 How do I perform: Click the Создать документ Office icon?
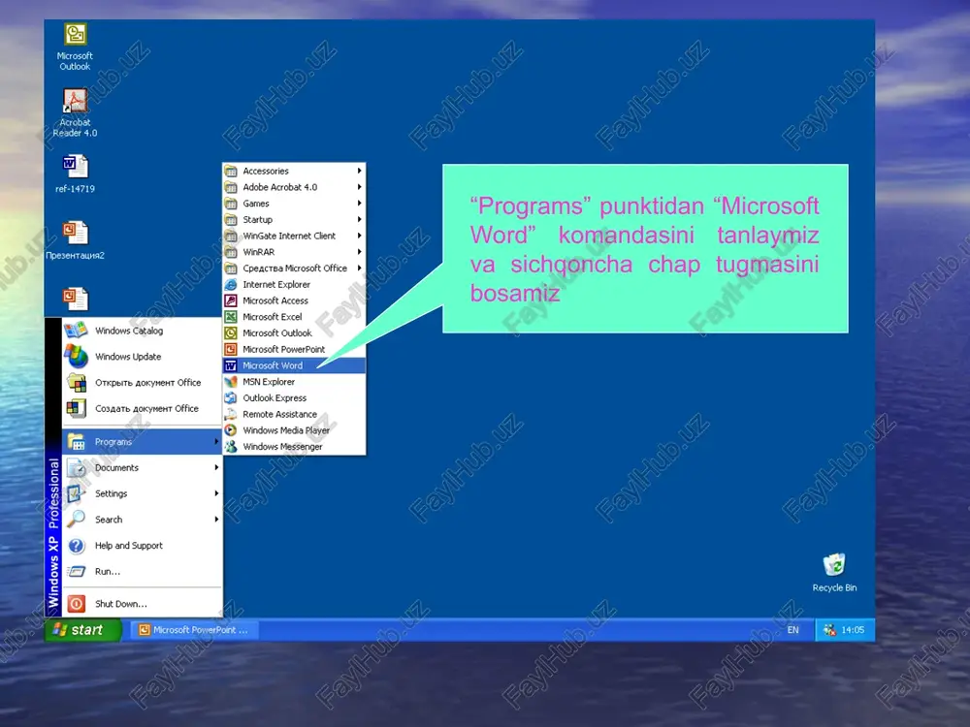pyautogui.click(x=76, y=409)
